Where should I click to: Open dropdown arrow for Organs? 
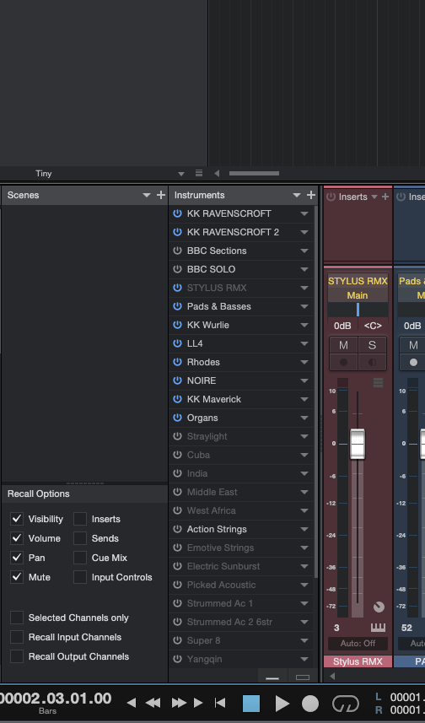[304, 418]
